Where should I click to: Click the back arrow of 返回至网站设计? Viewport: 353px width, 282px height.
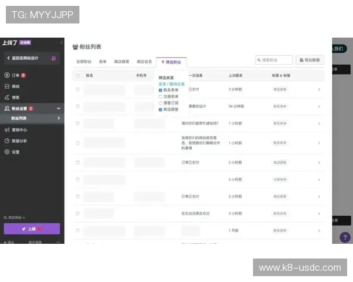8,58
